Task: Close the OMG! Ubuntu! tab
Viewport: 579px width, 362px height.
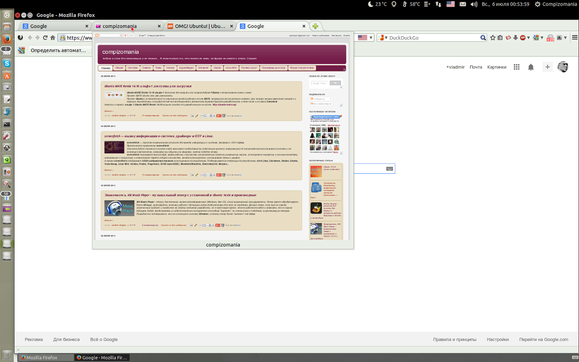Action: [231, 26]
